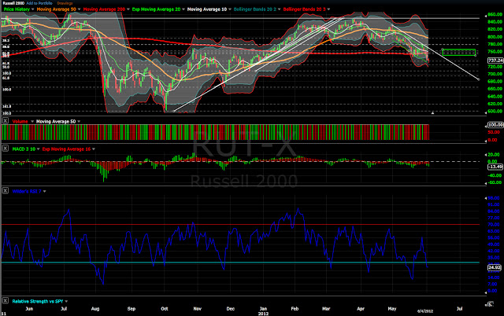Open the MACD 3 10 dropdown arrow

[39, 149]
